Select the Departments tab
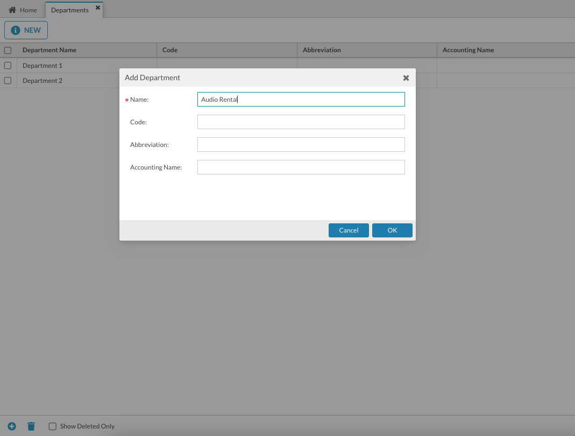 tap(69, 10)
